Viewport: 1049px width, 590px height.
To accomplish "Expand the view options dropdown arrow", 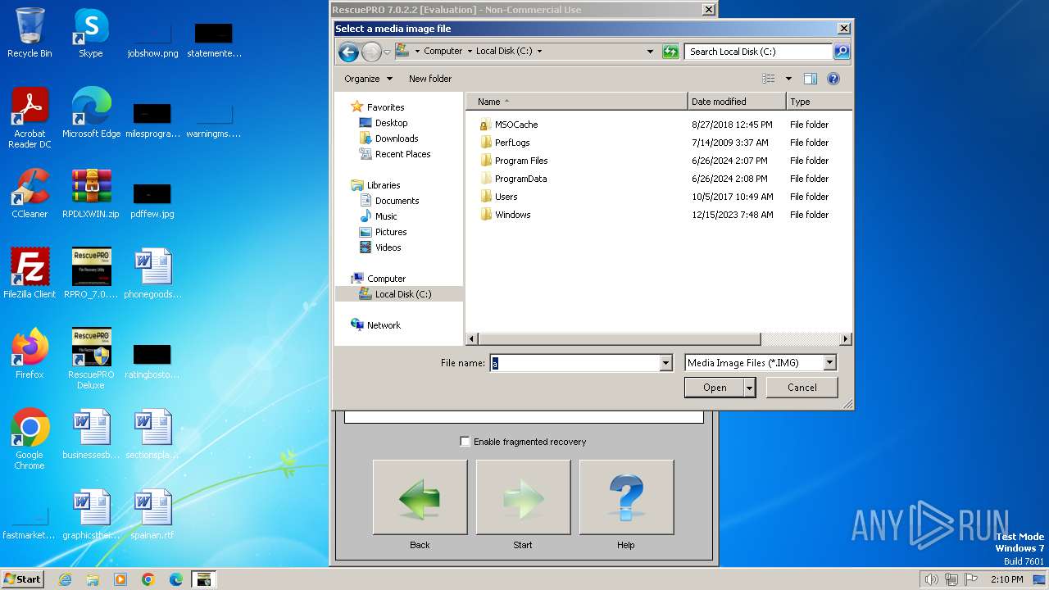I will coord(788,79).
